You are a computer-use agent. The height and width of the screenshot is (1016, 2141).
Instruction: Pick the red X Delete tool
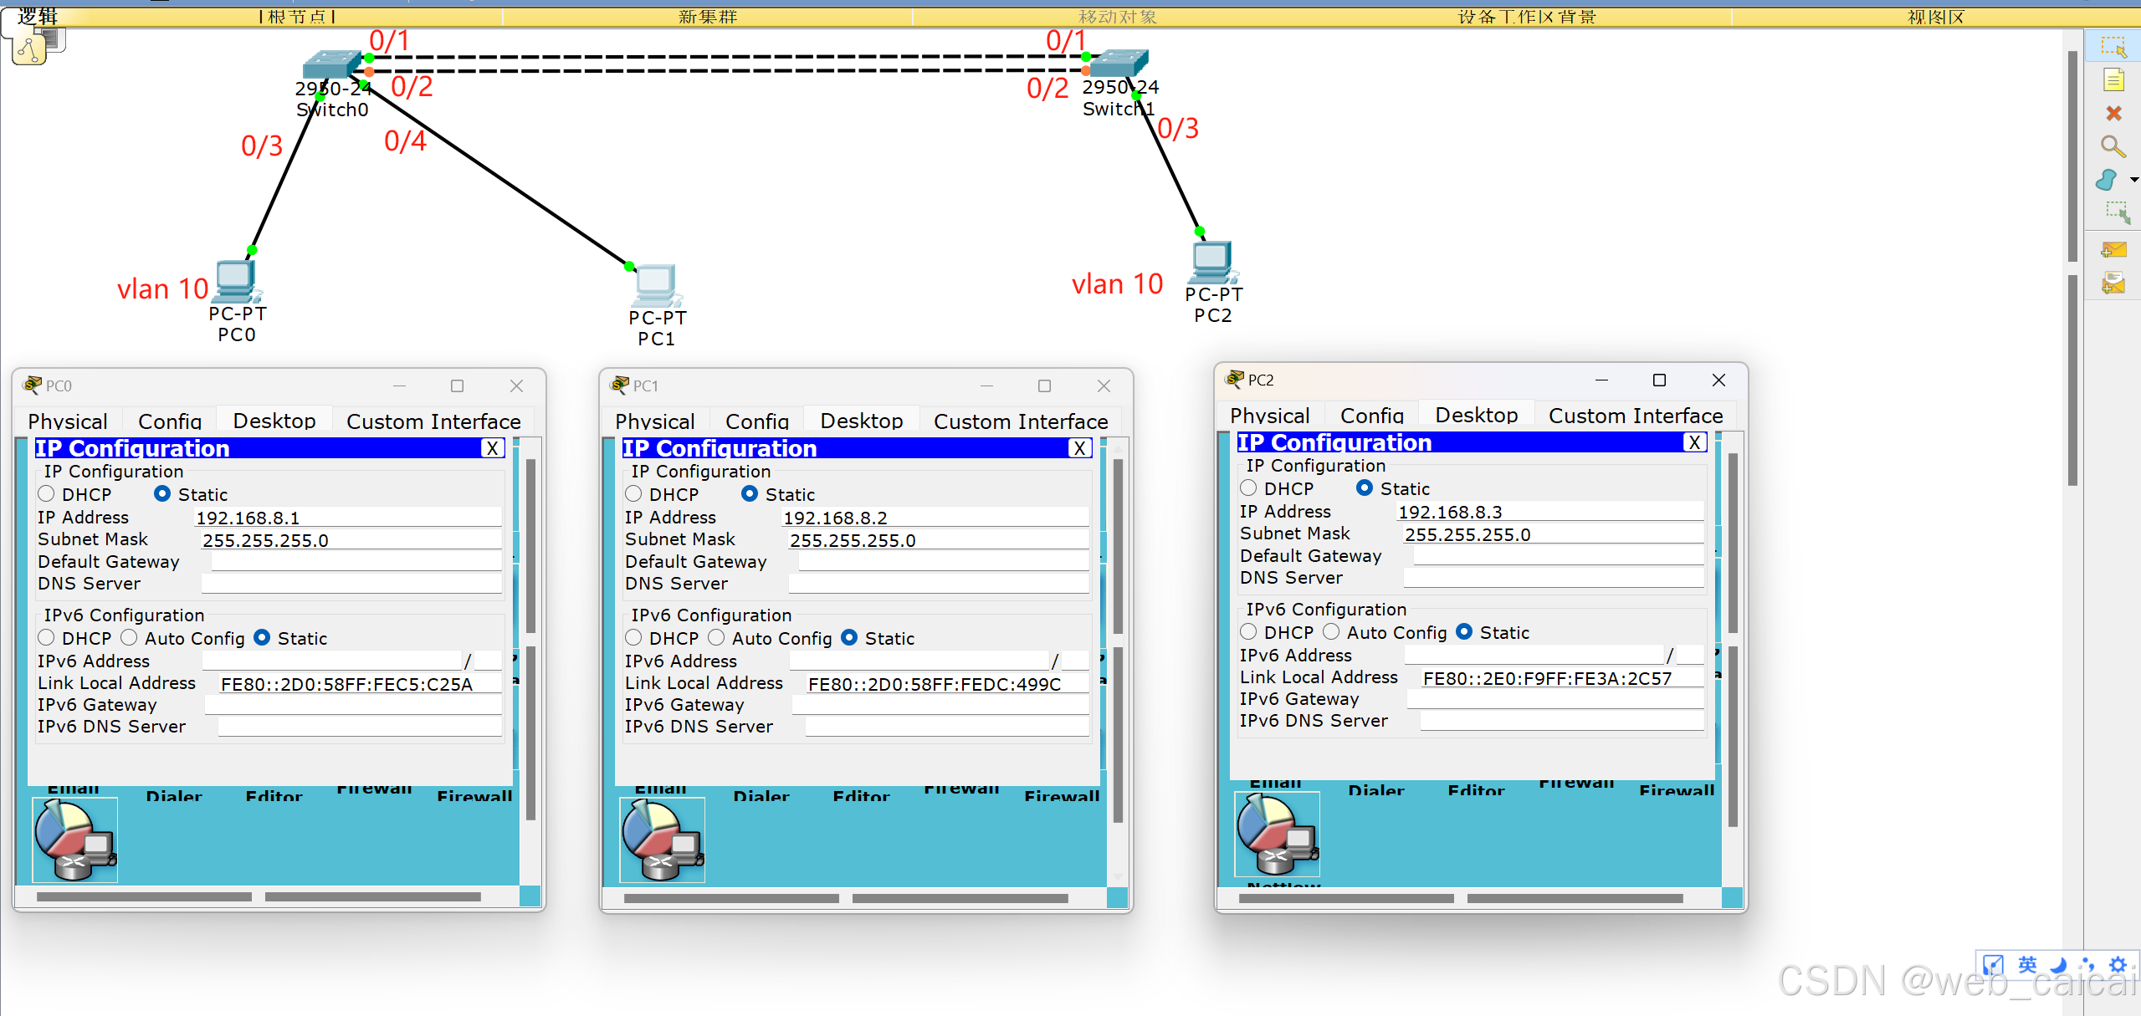[x=2113, y=114]
